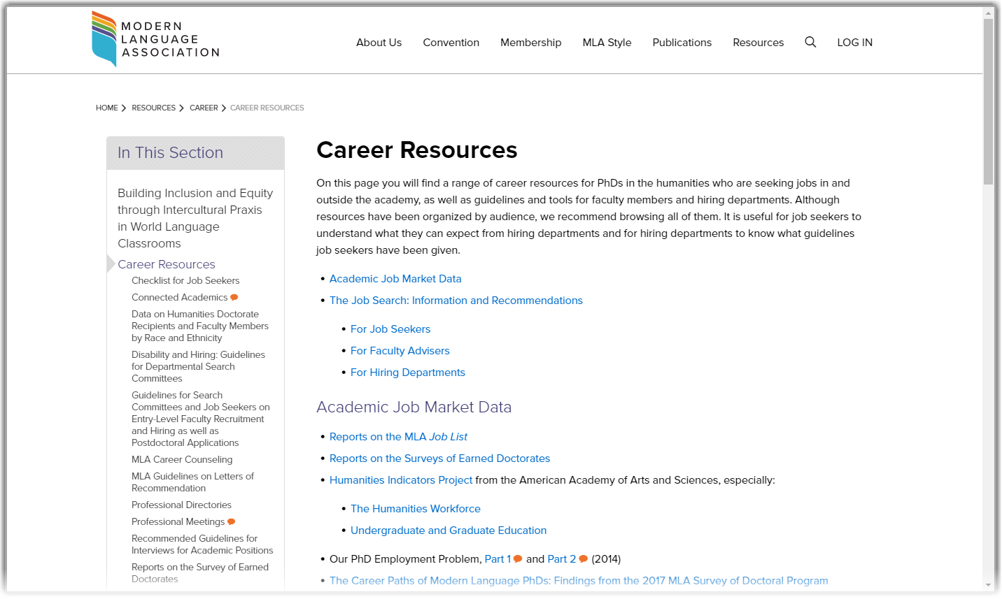Open the MLA Style menu
This screenshot has height=599, width=1002.
click(x=607, y=43)
